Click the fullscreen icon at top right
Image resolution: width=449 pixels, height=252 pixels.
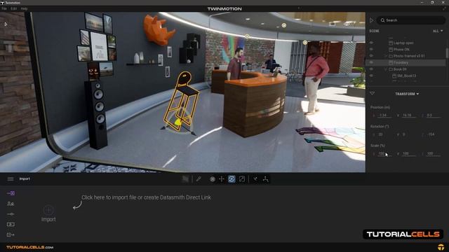tap(445, 9)
